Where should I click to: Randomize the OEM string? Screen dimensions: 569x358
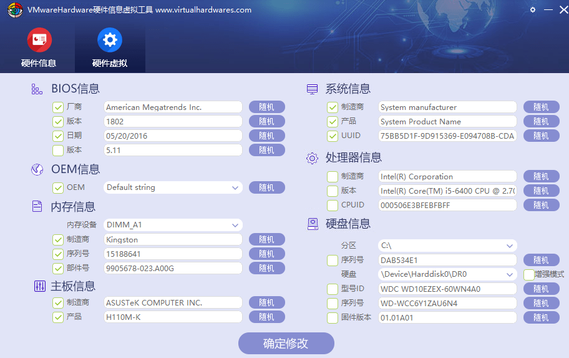click(267, 187)
